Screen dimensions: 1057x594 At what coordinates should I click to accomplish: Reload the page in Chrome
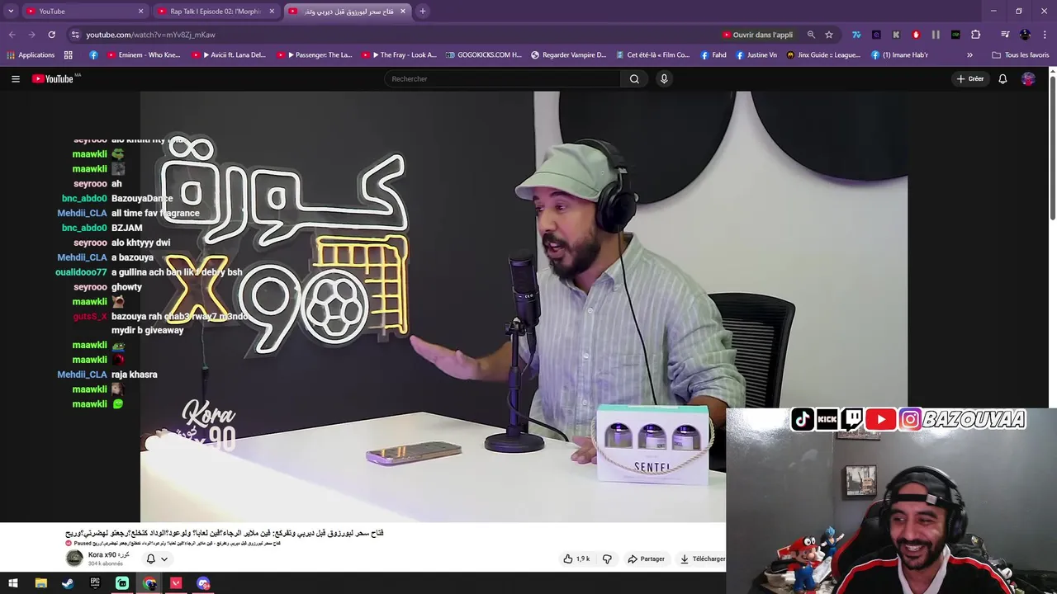(x=51, y=35)
